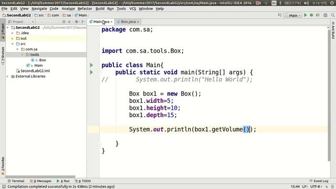
Task: Click run gutter icon beside main method
Action: coord(91,72)
